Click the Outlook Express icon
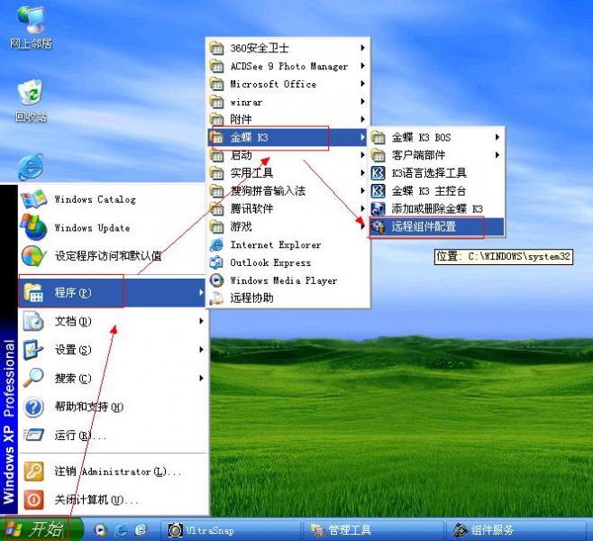The width and height of the screenshot is (593, 541). (x=216, y=262)
